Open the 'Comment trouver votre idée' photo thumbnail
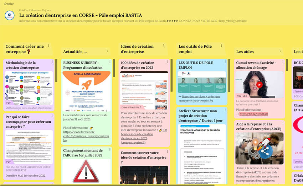 pyautogui.click(x=144, y=175)
